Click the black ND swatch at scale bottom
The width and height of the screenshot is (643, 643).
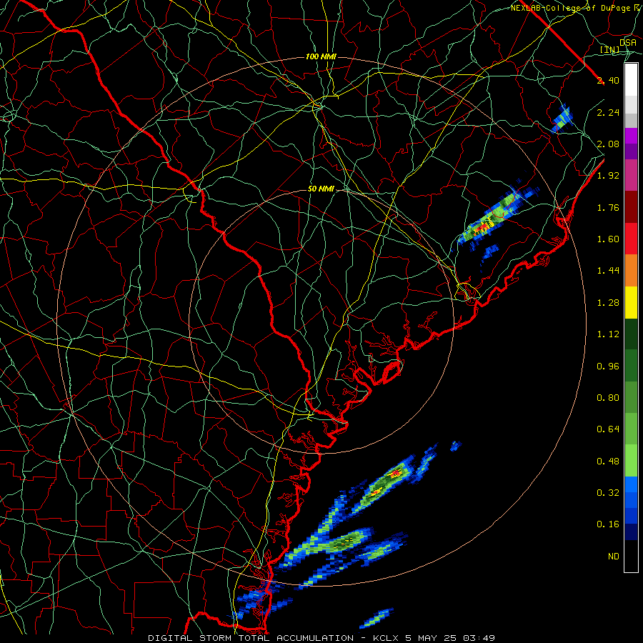point(631,556)
